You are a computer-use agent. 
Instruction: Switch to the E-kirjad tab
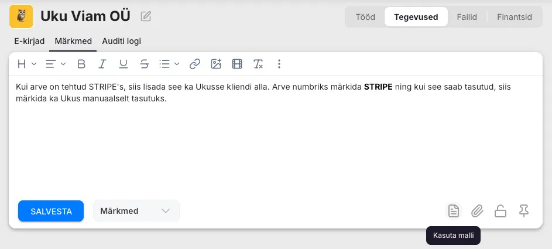coord(29,42)
